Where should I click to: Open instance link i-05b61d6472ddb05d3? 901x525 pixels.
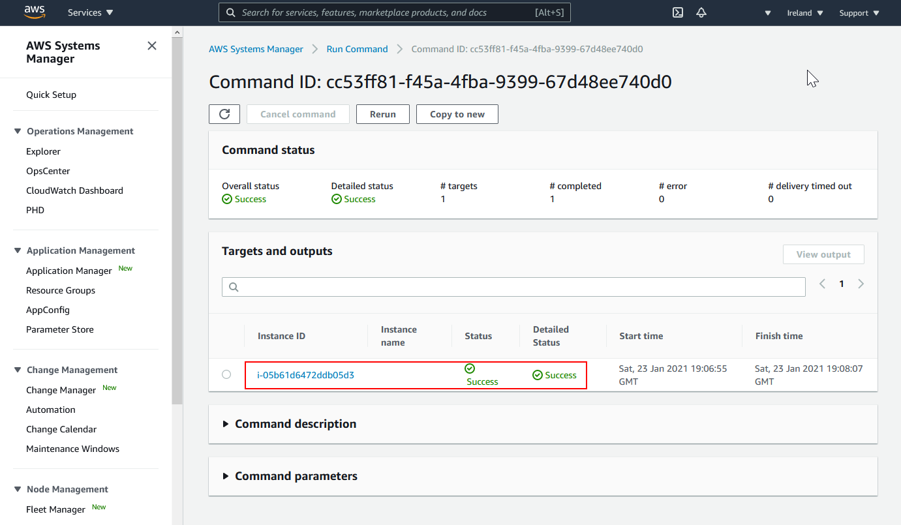pos(306,375)
